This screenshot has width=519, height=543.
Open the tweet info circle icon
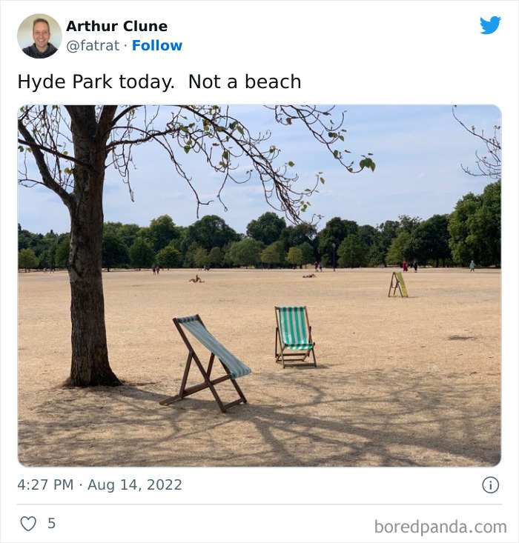coord(491,484)
